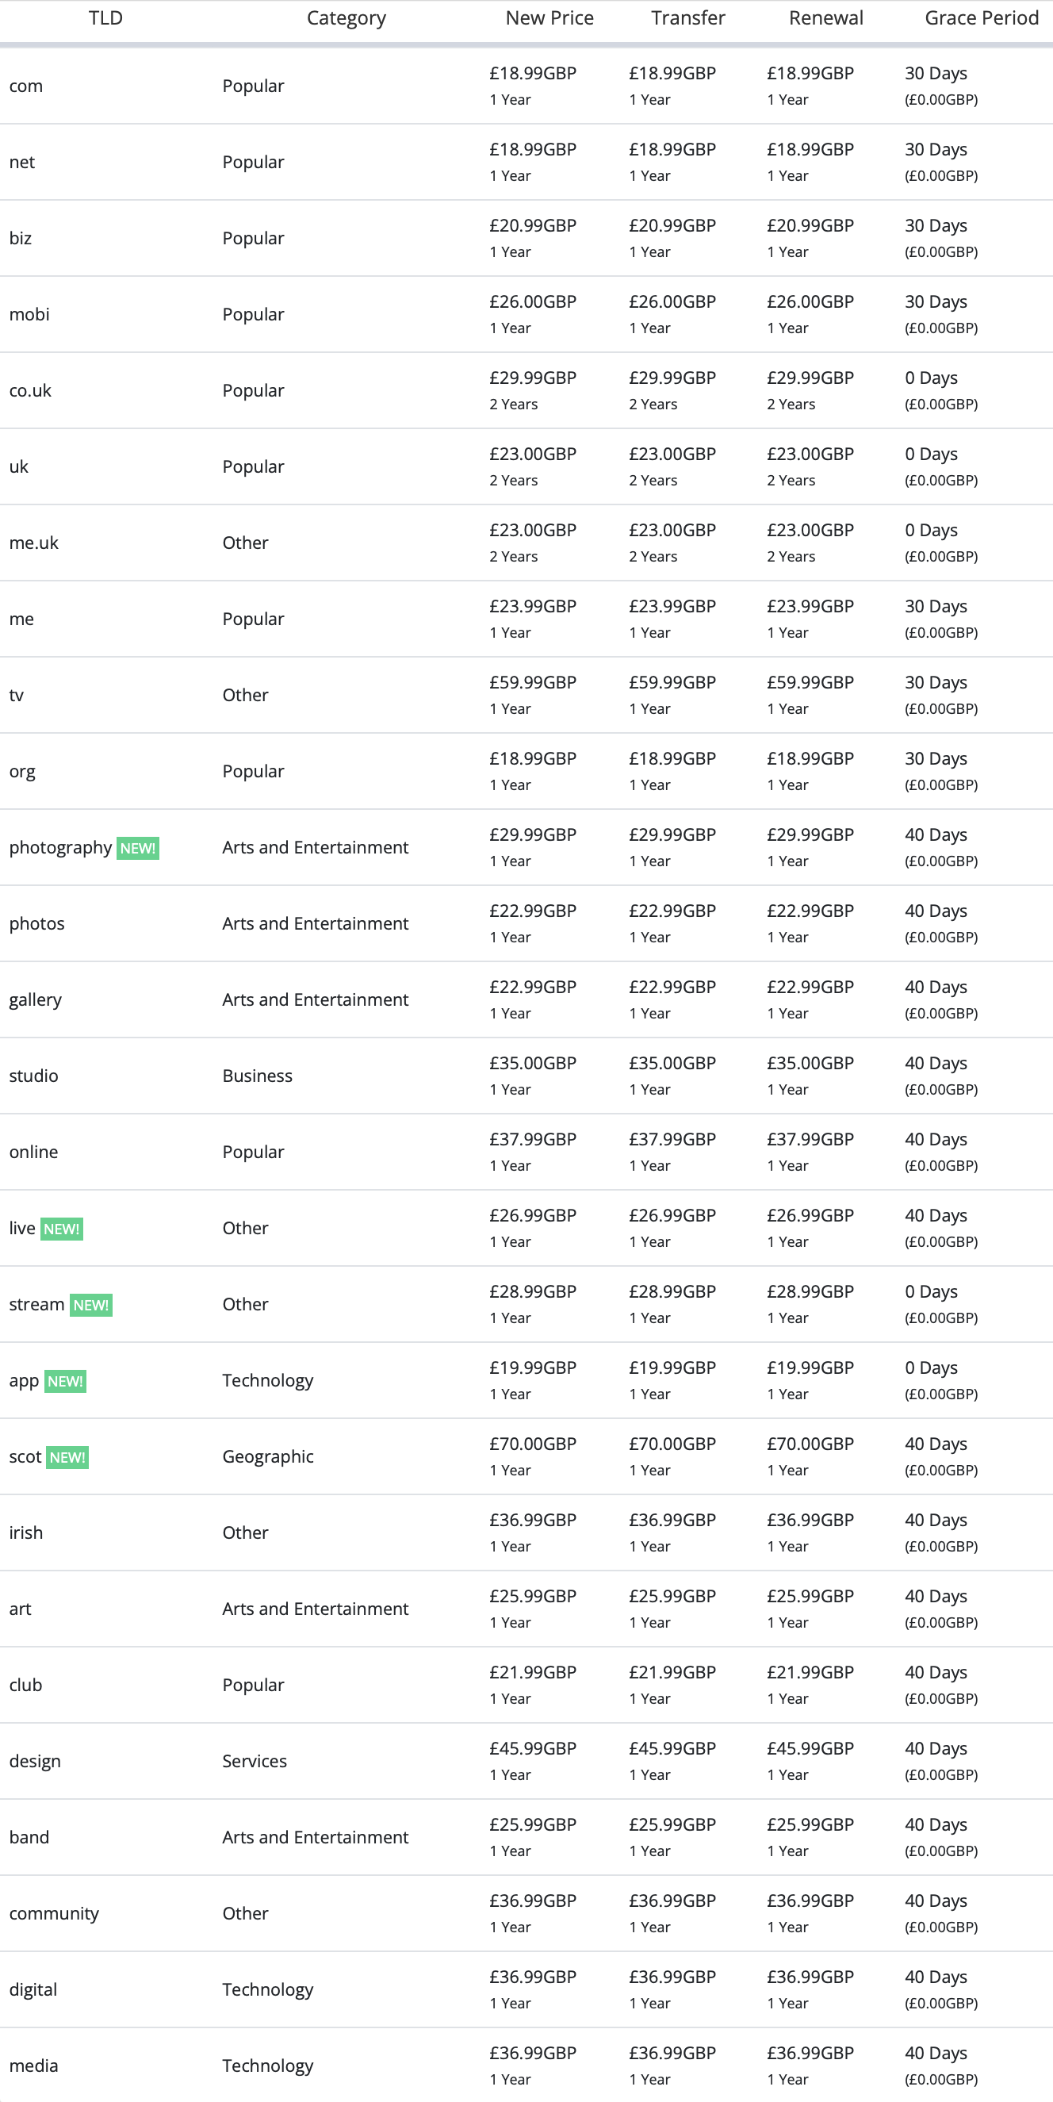Click the NEW! badge next to live
The width and height of the screenshot is (1053, 2102).
pyautogui.click(x=62, y=1229)
